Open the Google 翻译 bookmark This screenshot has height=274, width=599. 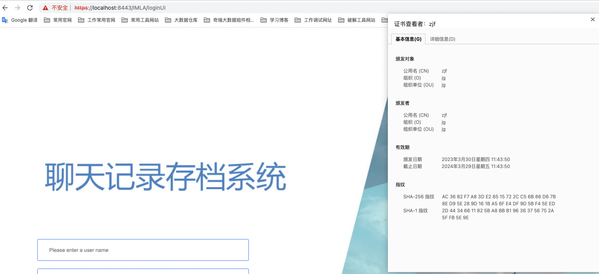[x=20, y=20]
